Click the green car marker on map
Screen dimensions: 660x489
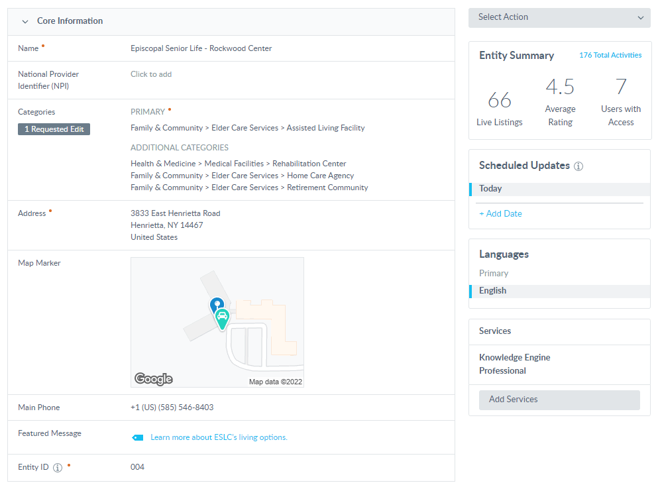[x=222, y=319]
